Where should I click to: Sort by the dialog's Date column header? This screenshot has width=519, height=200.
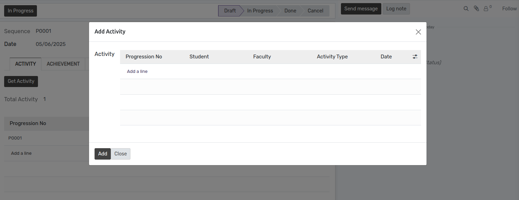point(386,57)
